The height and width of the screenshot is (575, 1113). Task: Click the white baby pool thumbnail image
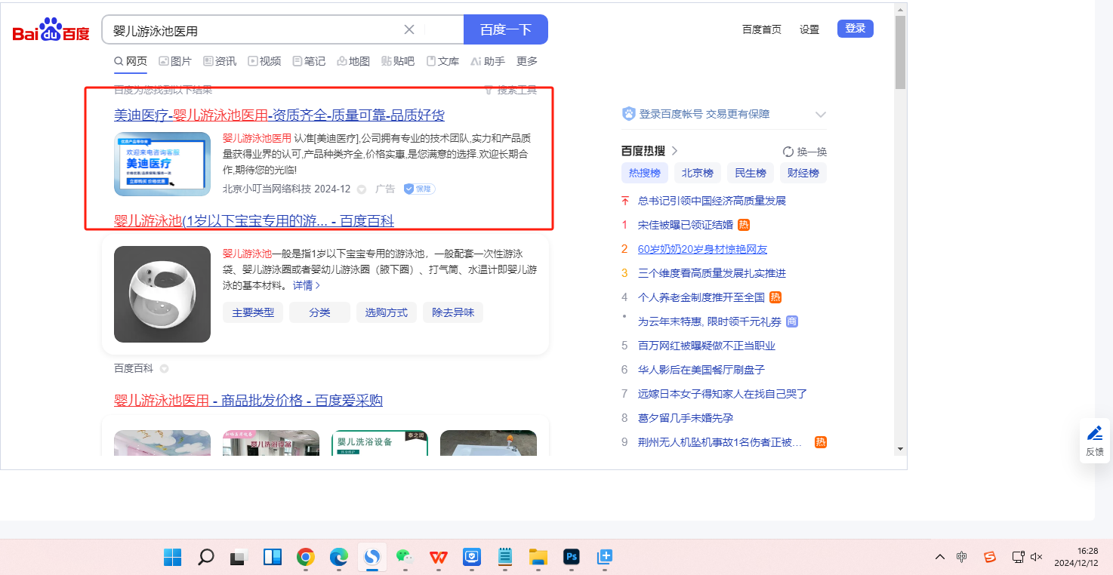[x=162, y=294]
